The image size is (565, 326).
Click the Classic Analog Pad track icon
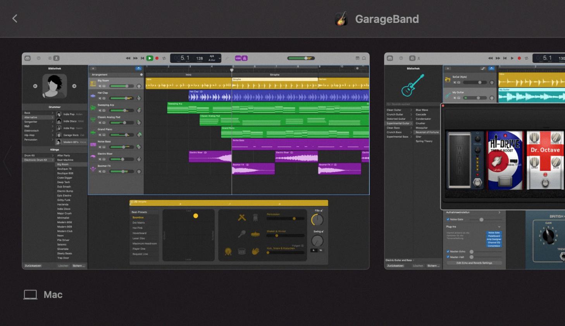[x=93, y=120]
